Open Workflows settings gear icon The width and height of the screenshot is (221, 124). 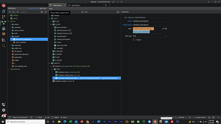click(x=42, y=12)
